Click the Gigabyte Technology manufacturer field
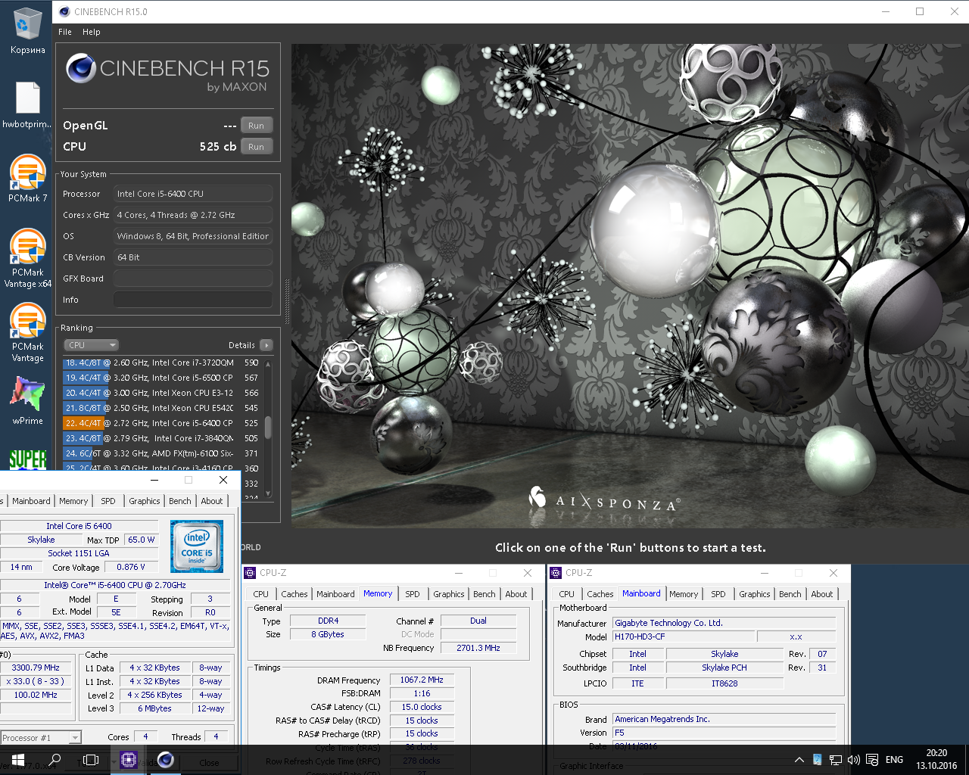 pos(724,623)
